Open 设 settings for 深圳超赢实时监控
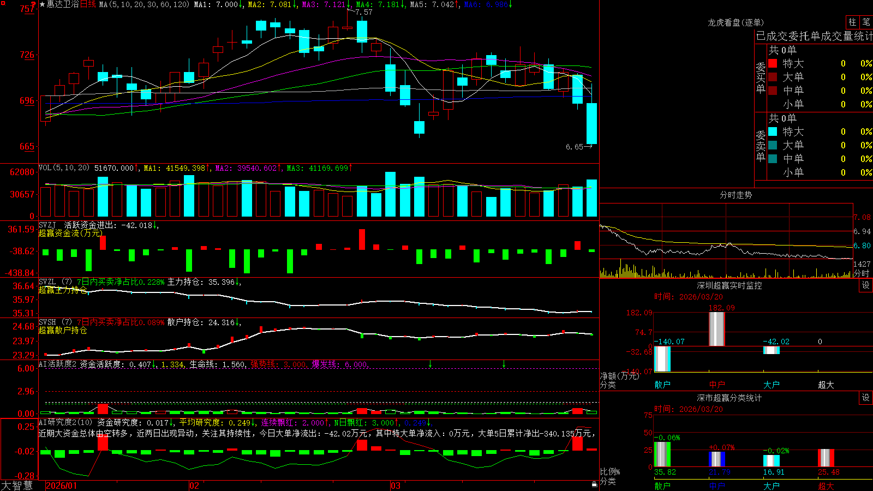This screenshot has height=491, width=873. coord(866,285)
